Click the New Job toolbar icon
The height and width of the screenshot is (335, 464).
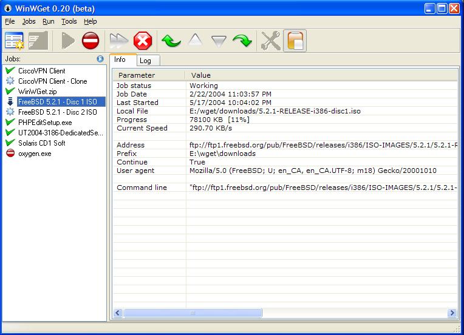click(14, 41)
